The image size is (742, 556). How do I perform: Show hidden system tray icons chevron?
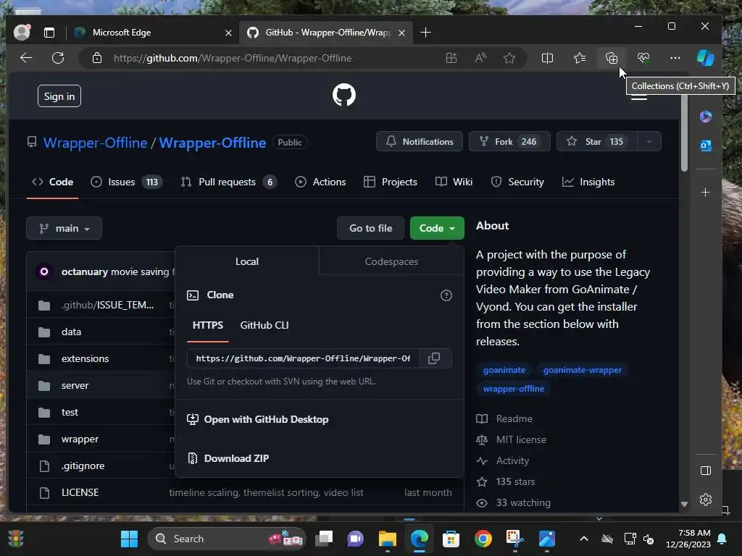584,539
